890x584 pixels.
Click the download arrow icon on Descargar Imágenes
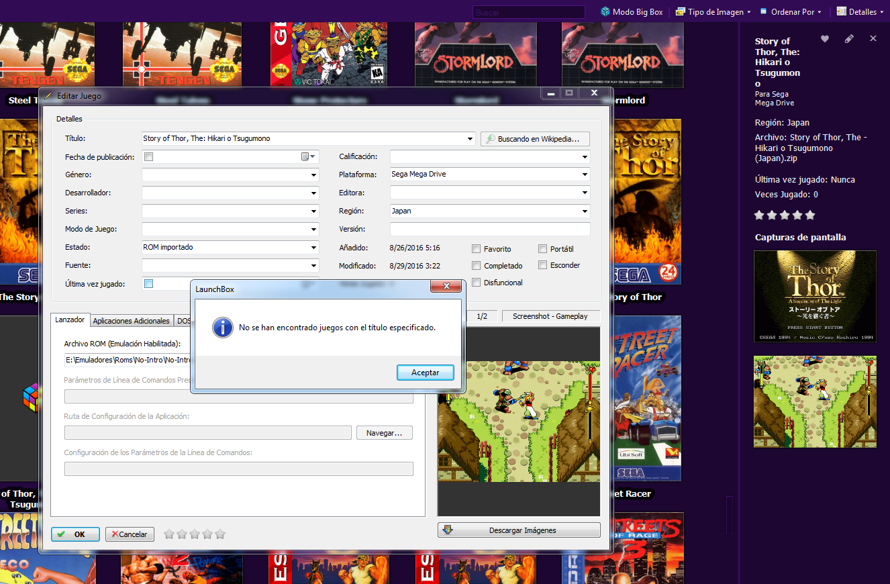tap(448, 530)
